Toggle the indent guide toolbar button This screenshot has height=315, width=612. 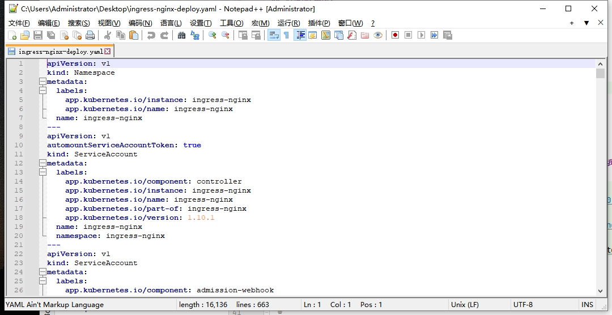(300, 35)
